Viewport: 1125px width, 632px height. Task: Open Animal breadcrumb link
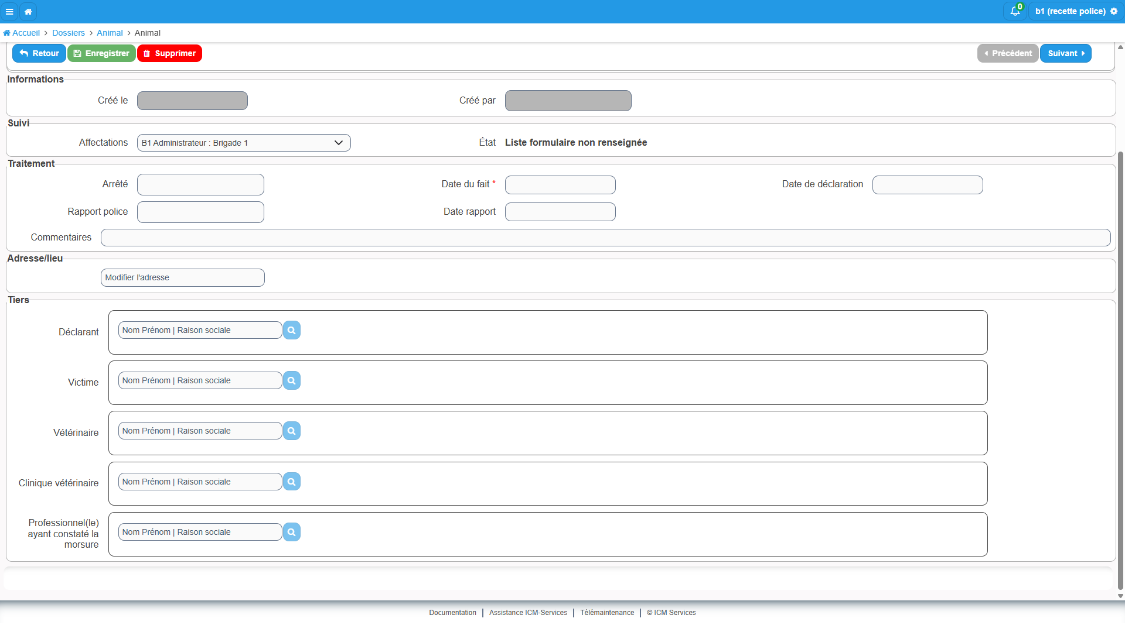click(x=110, y=33)
